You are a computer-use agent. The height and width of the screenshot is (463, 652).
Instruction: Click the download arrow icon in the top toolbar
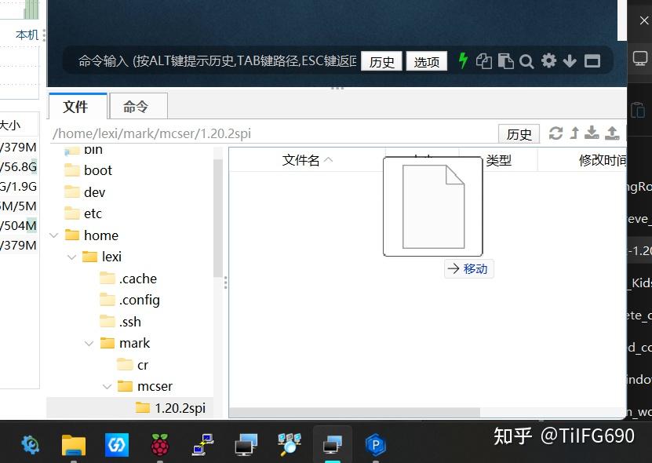[x=570, y=60]
